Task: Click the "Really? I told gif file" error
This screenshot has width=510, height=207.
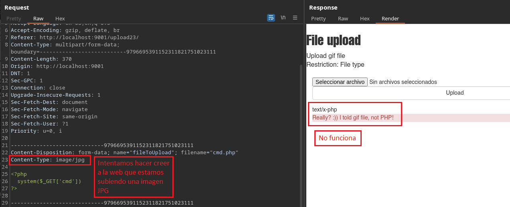Action: pyautogui.click(x=353, y=117)
